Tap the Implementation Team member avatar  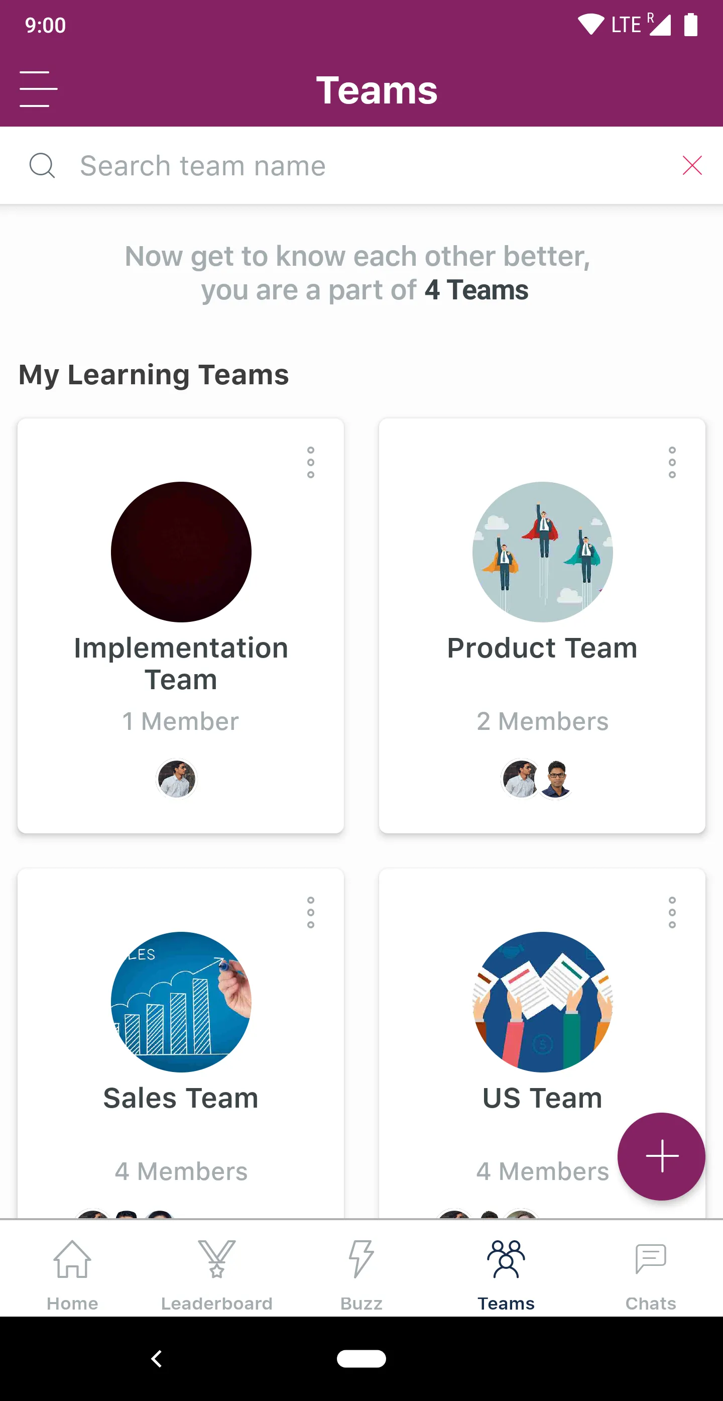[177, 779]
